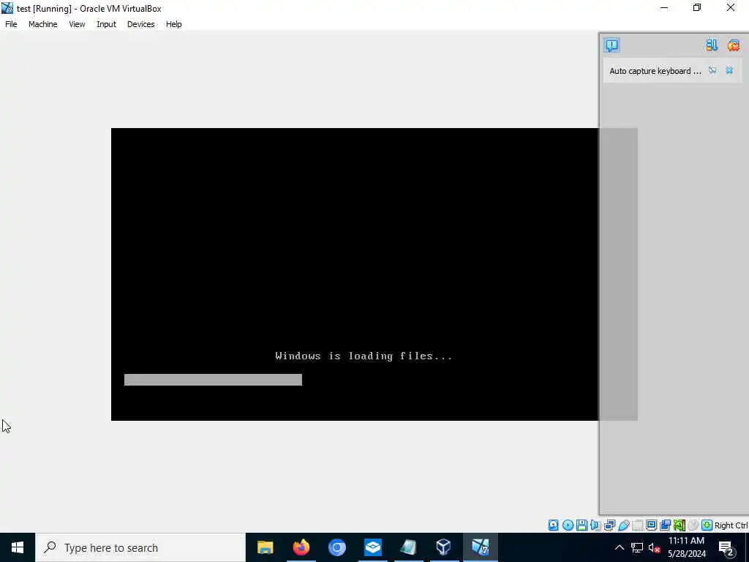Toggle the notification center panel icon
Screen dimensions: 749x562
point(611,45)
